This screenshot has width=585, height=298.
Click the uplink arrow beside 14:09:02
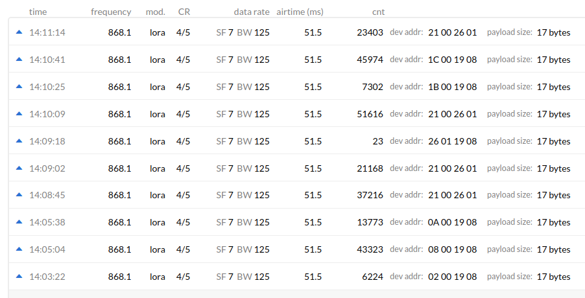pos(19,168)
